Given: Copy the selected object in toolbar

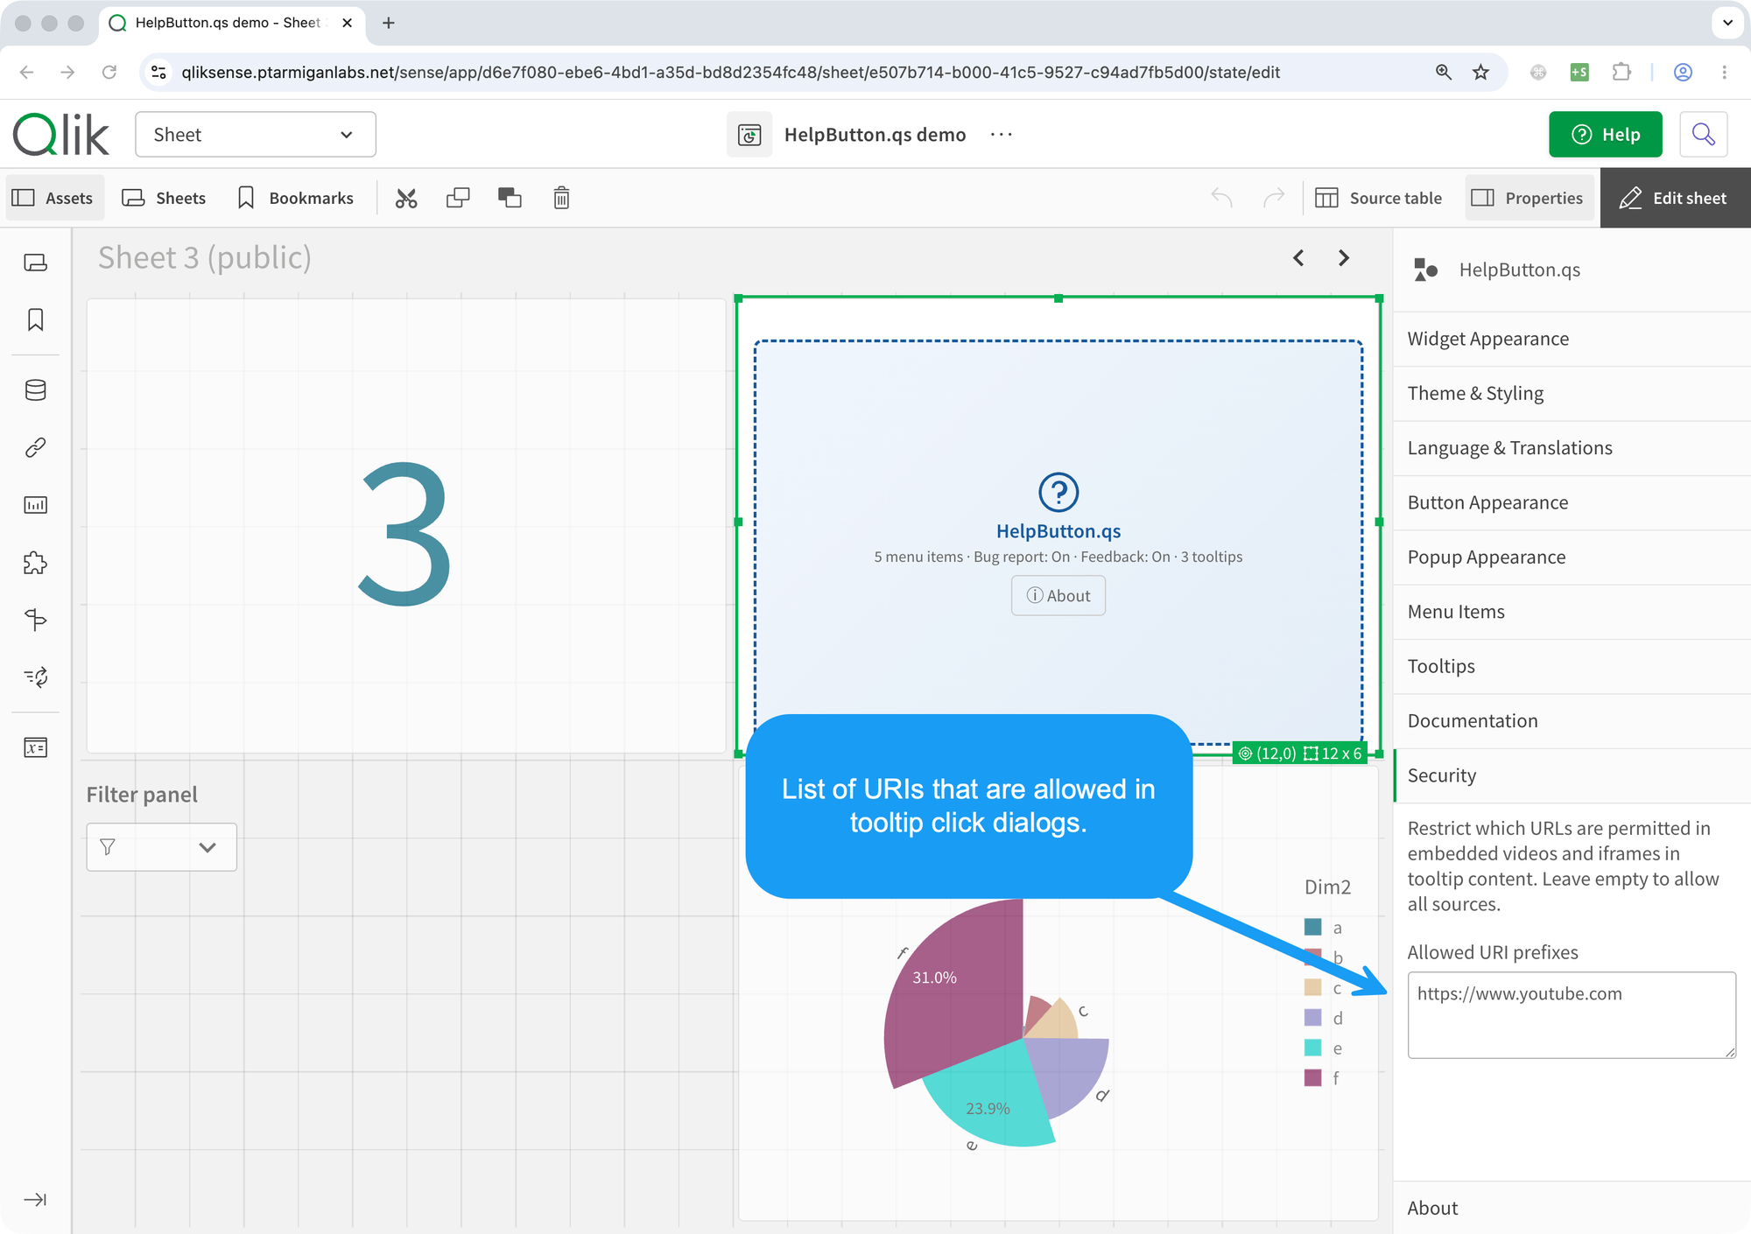Looking at the screenshot, I should pos(458,198).
